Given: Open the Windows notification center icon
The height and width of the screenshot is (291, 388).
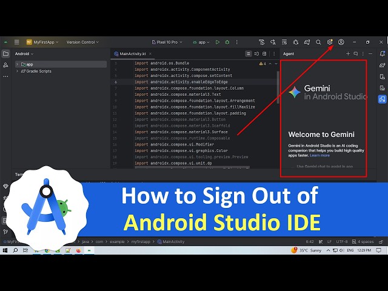Looking at the screenshot, I should point(378,250).
